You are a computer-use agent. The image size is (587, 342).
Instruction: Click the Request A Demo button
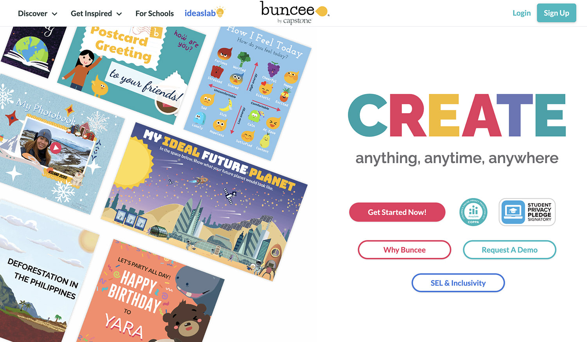510,250
